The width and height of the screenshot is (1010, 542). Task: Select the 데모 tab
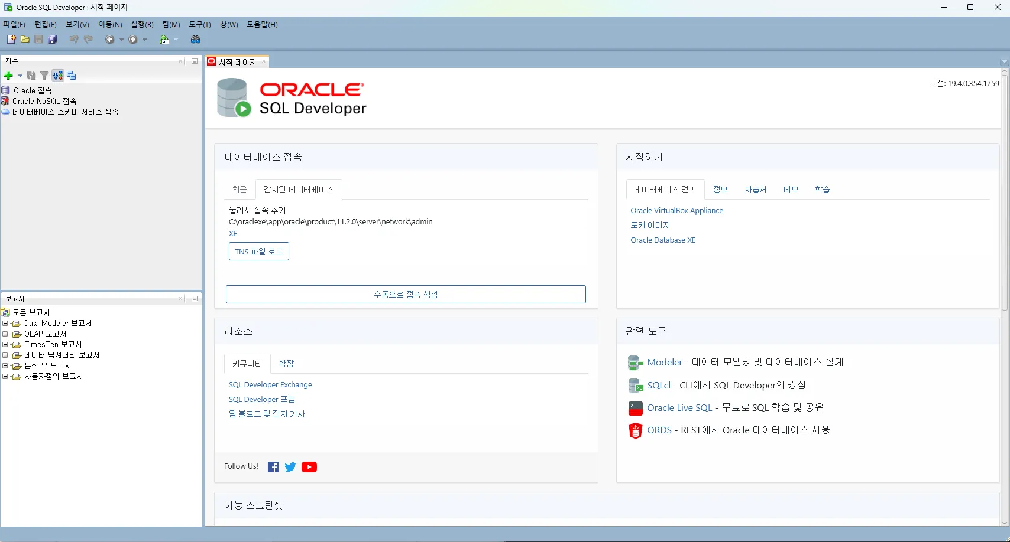791,190
